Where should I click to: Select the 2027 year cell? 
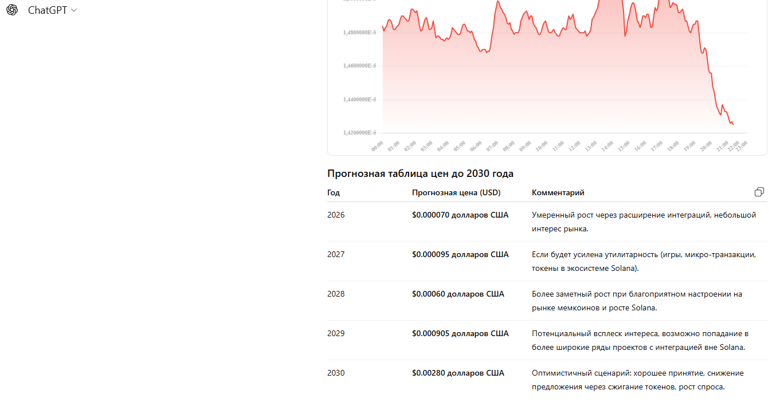(x=336, y=255)
